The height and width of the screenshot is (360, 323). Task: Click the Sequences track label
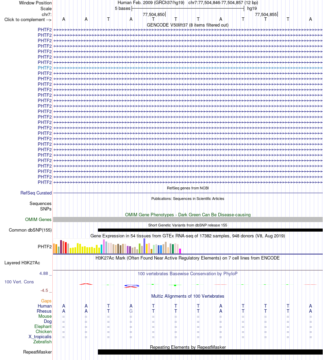[40, 204]
